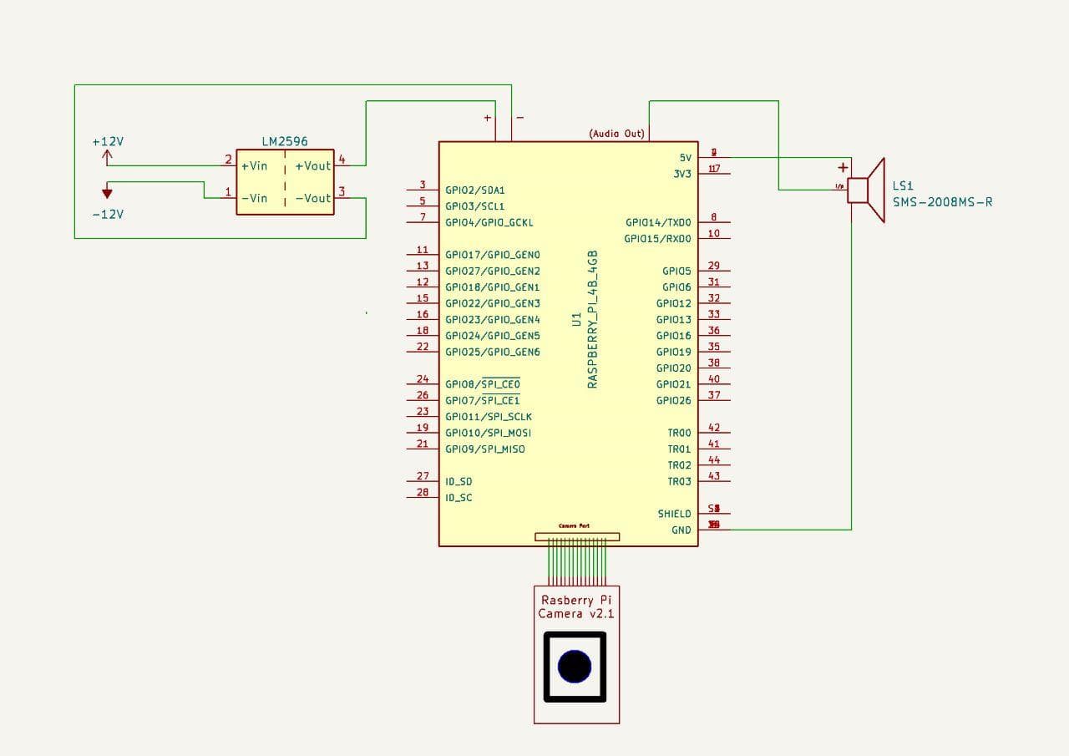The width and height of the screenshot is (1069, 756).
Task: Click the GPIO14/TXD0 pin label
Action: click(x=658, y=223)
